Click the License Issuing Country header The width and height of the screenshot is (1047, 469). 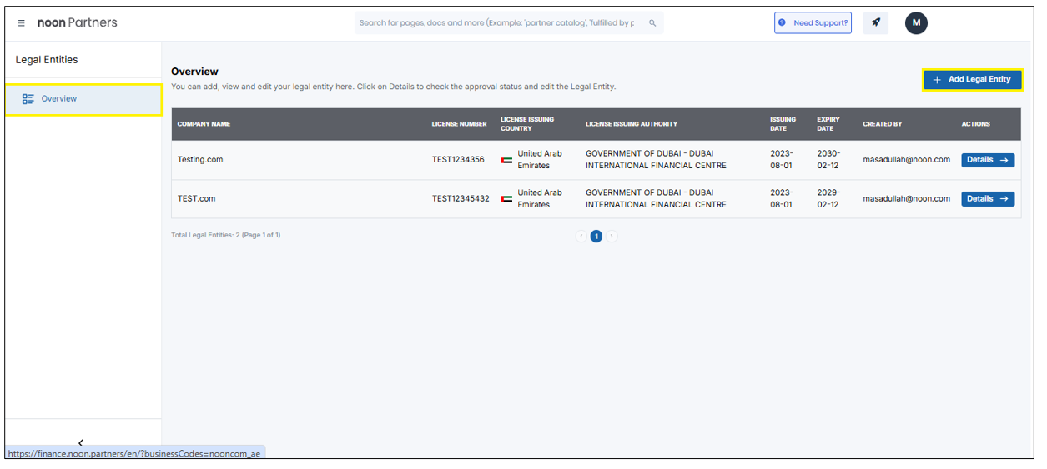527,124
